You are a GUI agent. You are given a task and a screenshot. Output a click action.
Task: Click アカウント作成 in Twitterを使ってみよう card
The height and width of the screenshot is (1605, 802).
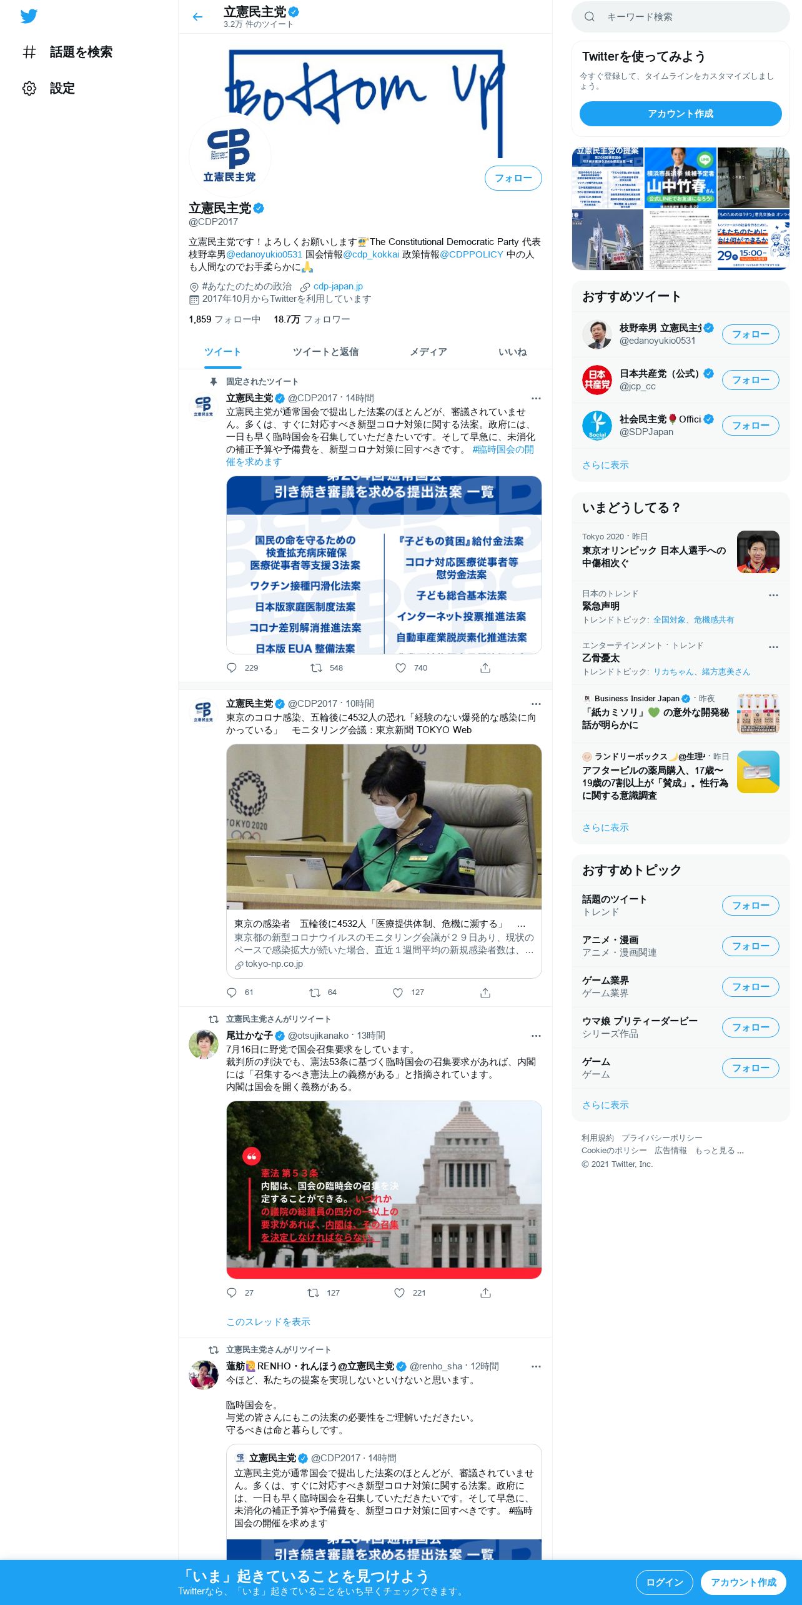(x=680, y=114)
